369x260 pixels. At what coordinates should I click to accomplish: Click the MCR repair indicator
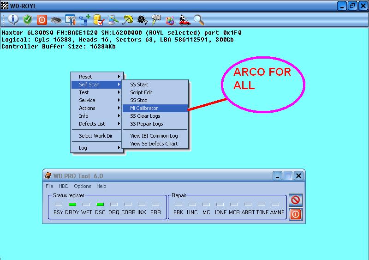point(234,204)
